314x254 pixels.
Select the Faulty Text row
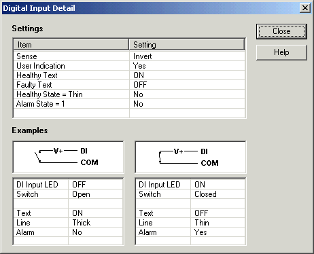129,85
